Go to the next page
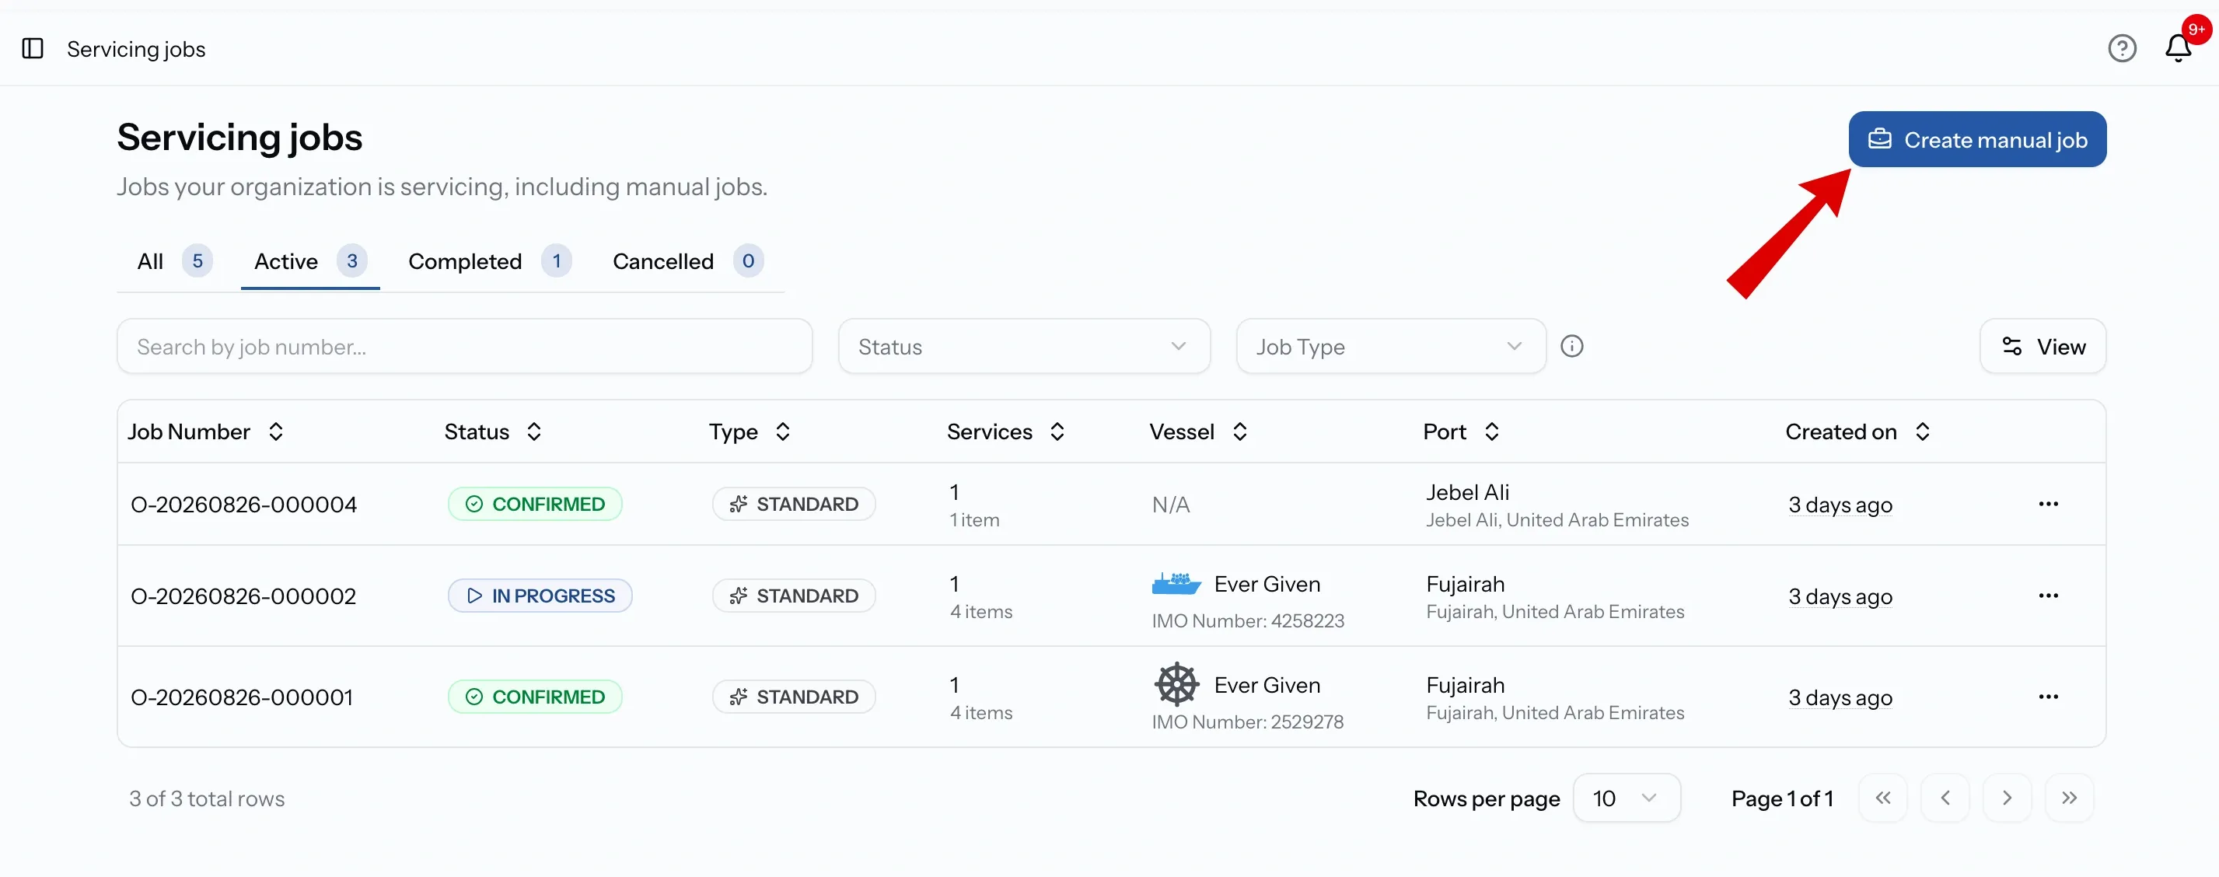Viewport: 2219px width, 877px height. pyautogui.click(x=2006, y=798)
